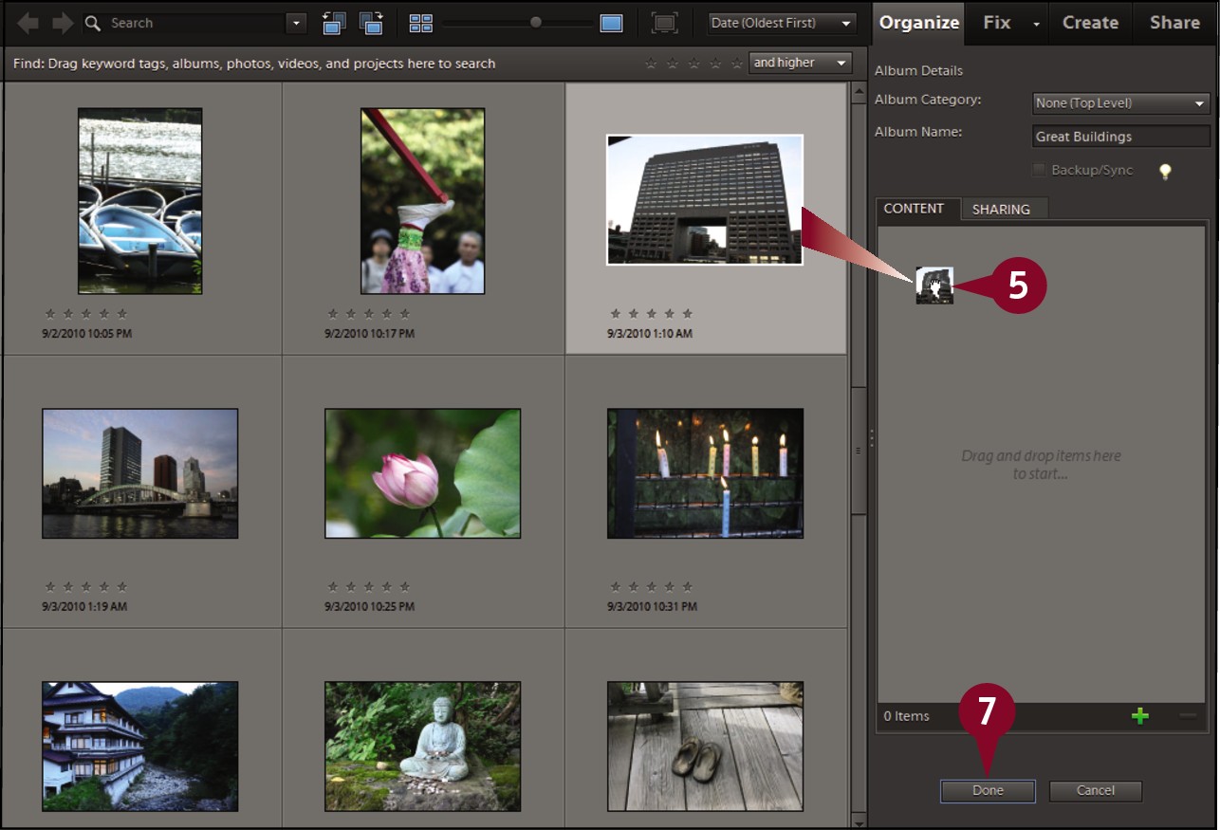1220x830 pixels.
Task: Switch to small thumbnail grid view
Action: pyautogui.click(x=421, y=23)
